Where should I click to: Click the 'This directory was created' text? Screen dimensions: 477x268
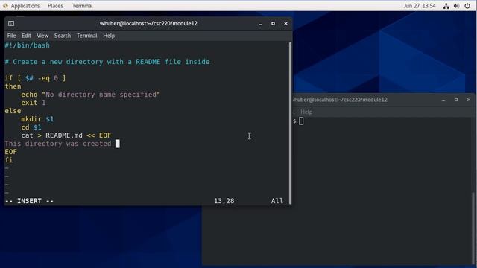click(x=58, y=144)
